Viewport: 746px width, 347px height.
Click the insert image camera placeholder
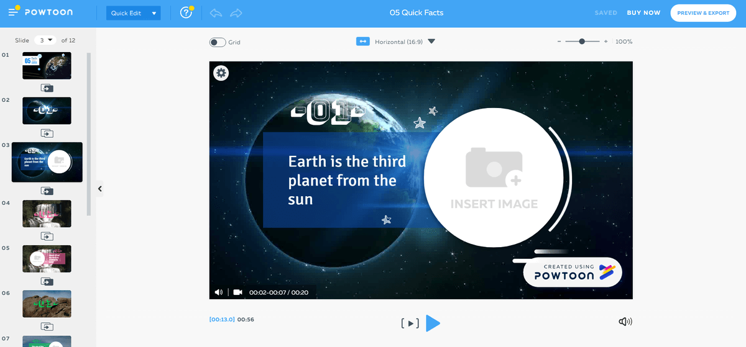494,178
